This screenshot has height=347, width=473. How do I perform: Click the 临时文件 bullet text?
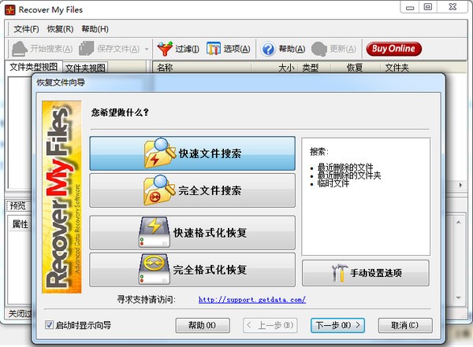click(x=333, y=183)
